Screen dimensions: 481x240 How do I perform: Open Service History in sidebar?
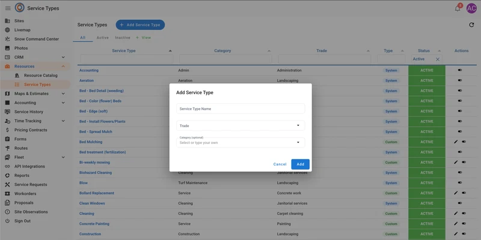[29, 112]
